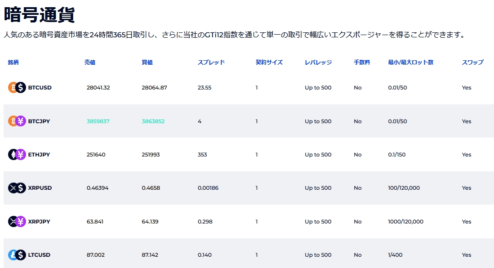Viewport: 494px width, 268px height.
Task: Click the 暗号通貨 page heading
Action: tap(40, 14)
